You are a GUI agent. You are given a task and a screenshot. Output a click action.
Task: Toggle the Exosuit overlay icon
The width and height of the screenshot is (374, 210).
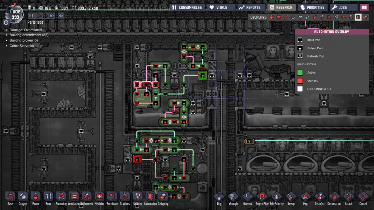[x=351, y=17]
